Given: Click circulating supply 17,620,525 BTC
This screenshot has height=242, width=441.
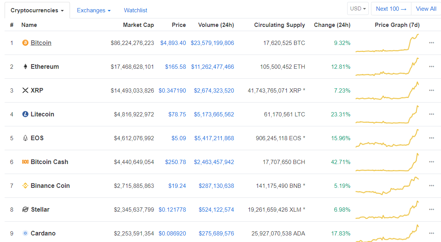Looking at the screenshot, I should [x=284, y=43].
